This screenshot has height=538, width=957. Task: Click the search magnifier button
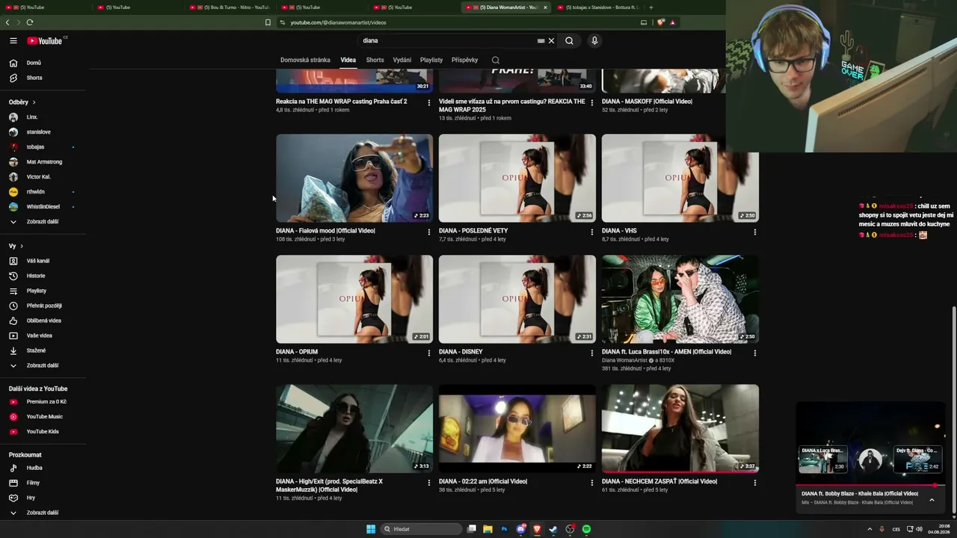[x=569, y=41]
